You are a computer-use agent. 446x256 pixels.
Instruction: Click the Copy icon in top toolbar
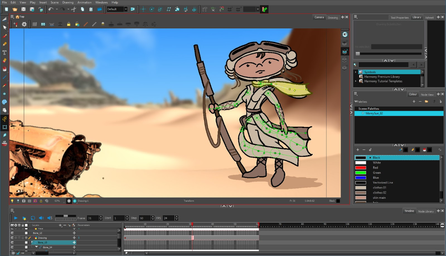click(82, 9)
